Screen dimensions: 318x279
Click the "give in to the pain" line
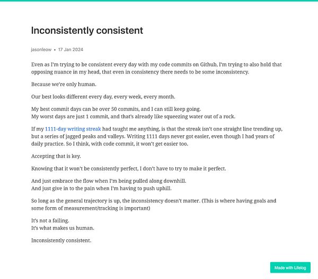[x=101, y=189]
